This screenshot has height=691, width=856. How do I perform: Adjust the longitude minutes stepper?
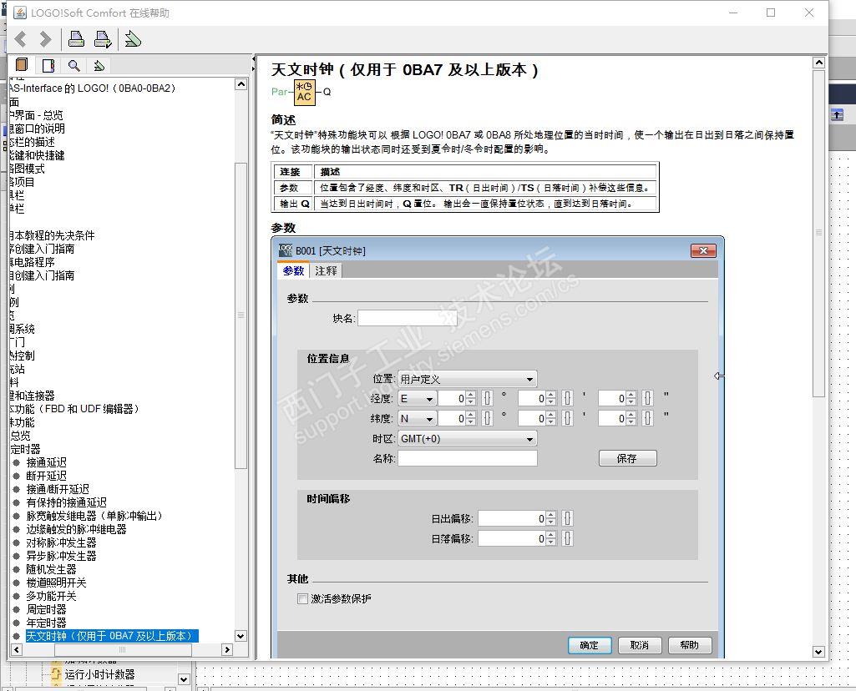coord(551,399)
